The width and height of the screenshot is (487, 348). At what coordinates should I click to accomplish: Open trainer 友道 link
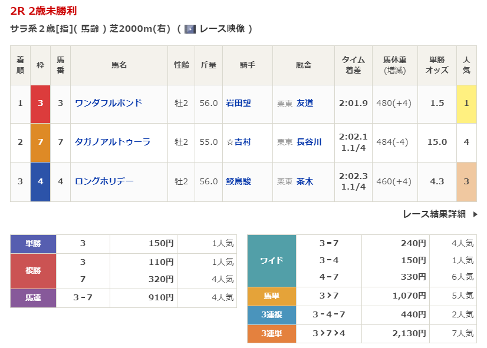tap(305, 103)
